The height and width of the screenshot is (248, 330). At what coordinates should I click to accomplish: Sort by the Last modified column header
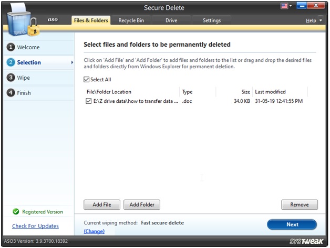pyautogui.click(x=280, y=92)
